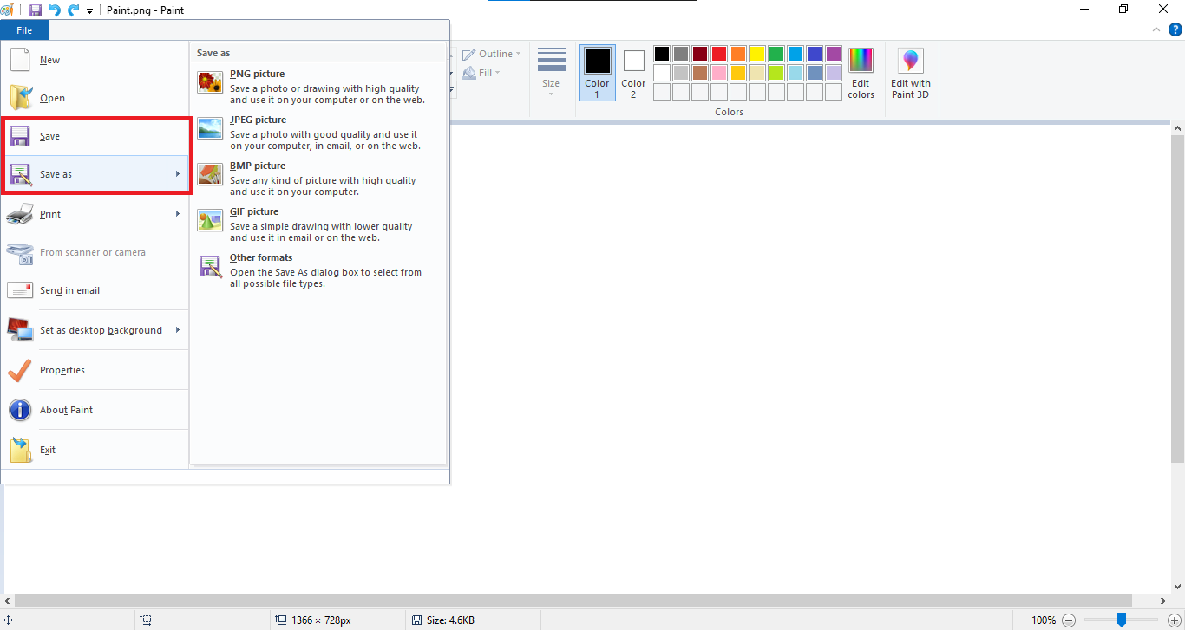1185x630 pixels.
Task: Choose Properties menu entry
Action: pyautogui.click(x=95, y=370)
